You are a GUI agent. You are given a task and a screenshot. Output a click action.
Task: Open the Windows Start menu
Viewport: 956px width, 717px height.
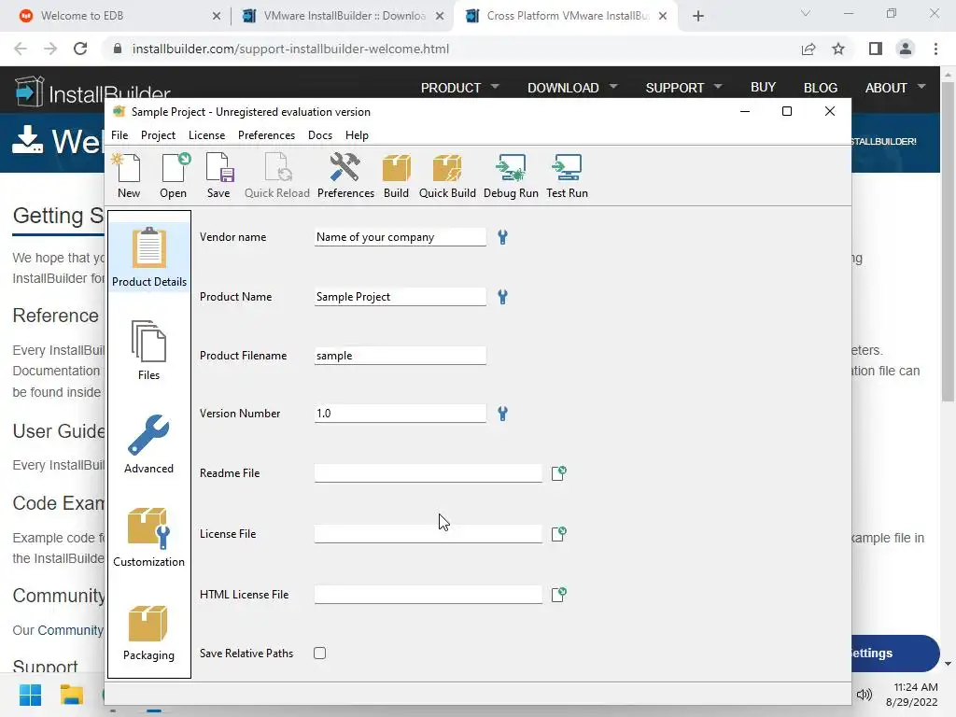pyautogui.click(x=31, y=695)
